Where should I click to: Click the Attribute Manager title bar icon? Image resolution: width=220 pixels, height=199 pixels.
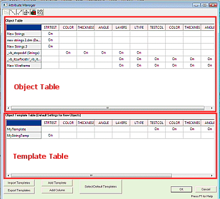pyautogui.click(x=5, y=5)
